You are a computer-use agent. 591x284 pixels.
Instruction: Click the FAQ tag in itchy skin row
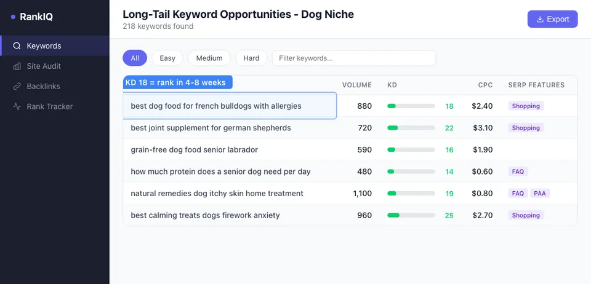pyautogui.click(x=518, y=194)
